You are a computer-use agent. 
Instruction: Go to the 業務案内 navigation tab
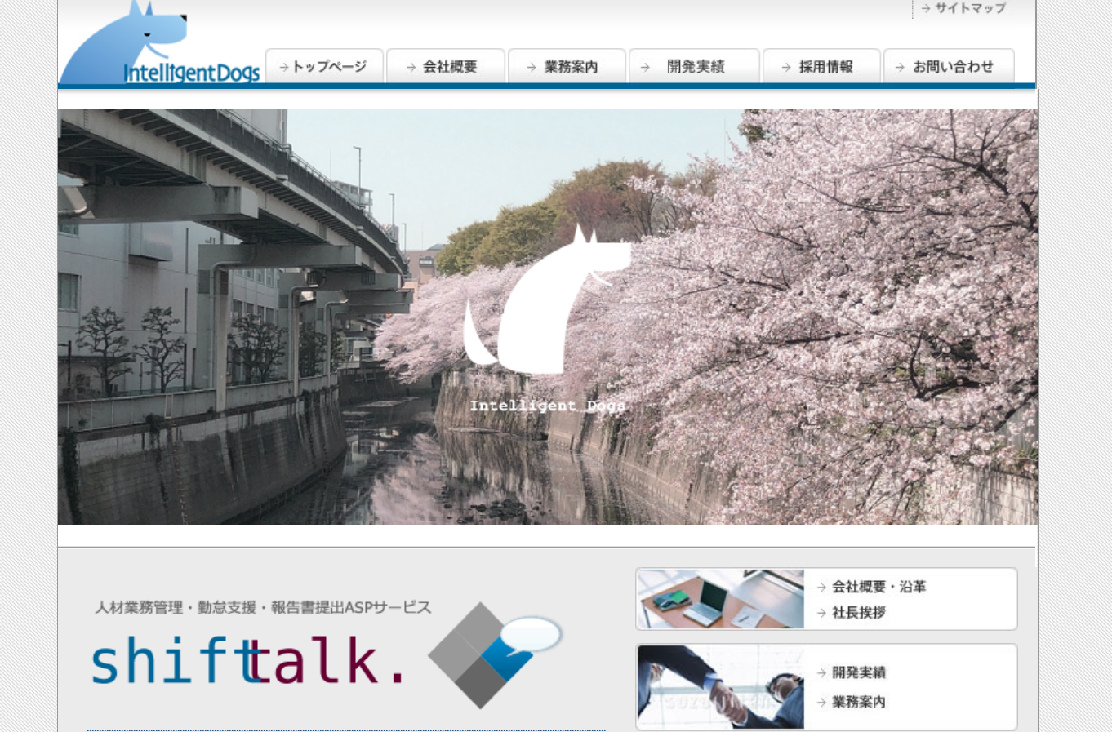(567, 67)
